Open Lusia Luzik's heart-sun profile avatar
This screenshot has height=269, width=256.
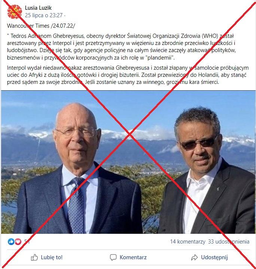[x=15, y=12]
